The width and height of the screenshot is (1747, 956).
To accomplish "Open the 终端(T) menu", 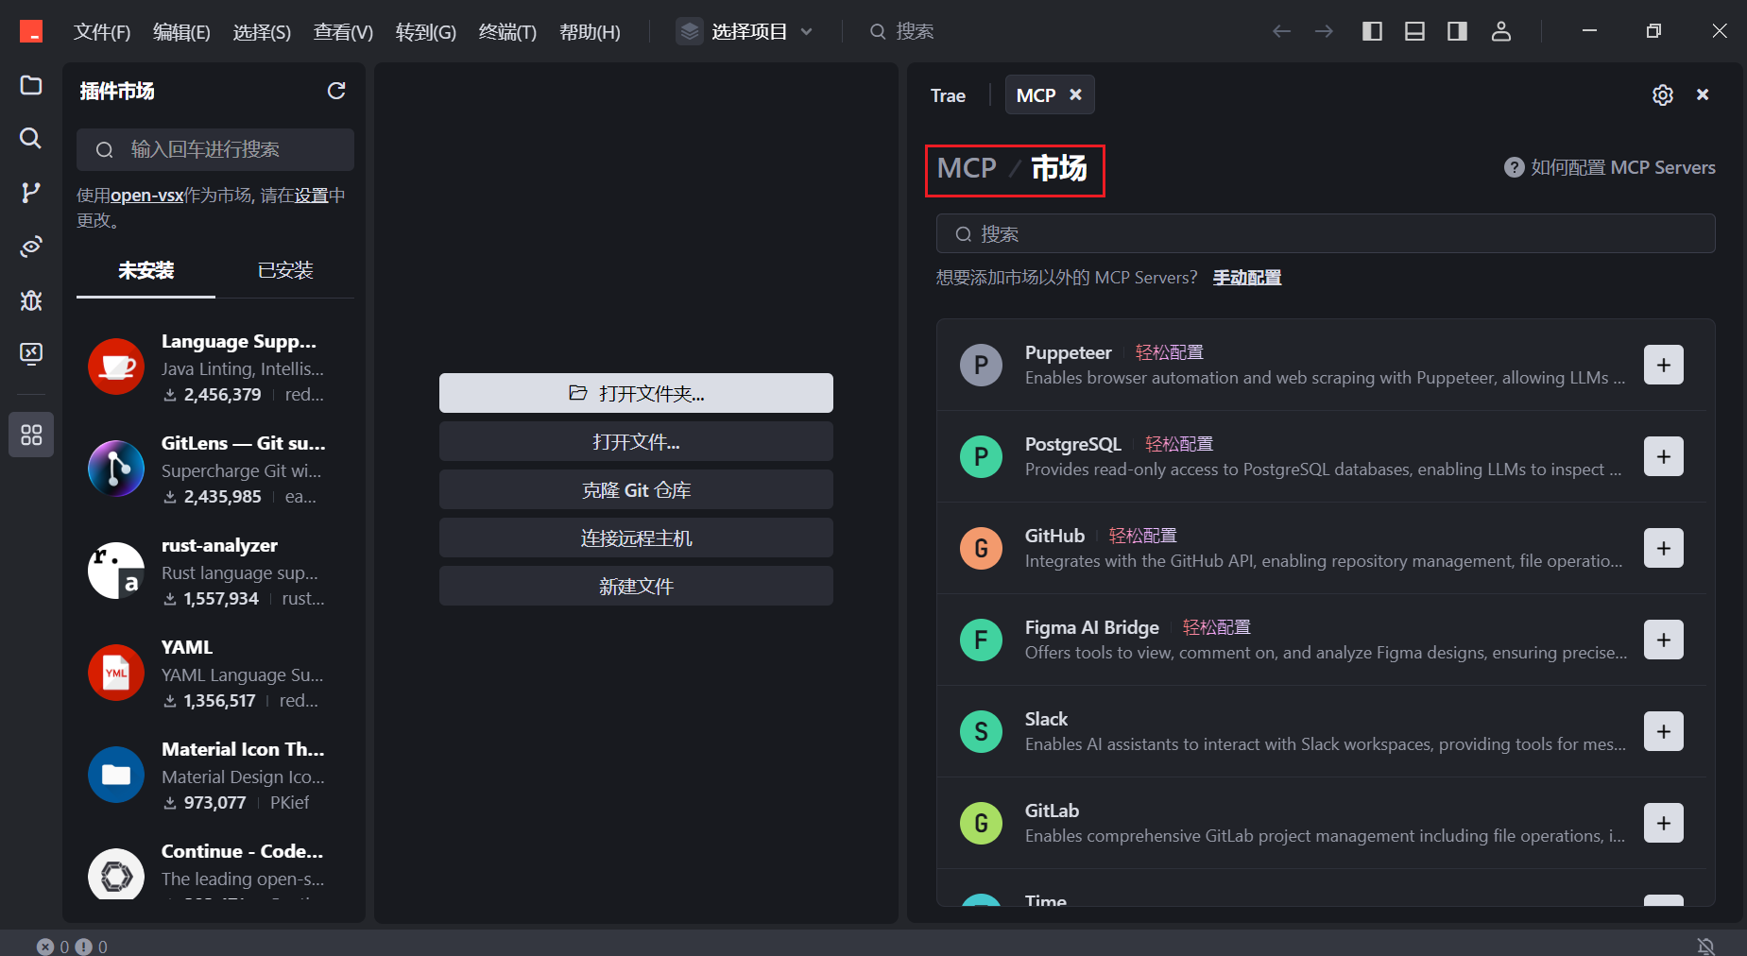I will [506, 31].
